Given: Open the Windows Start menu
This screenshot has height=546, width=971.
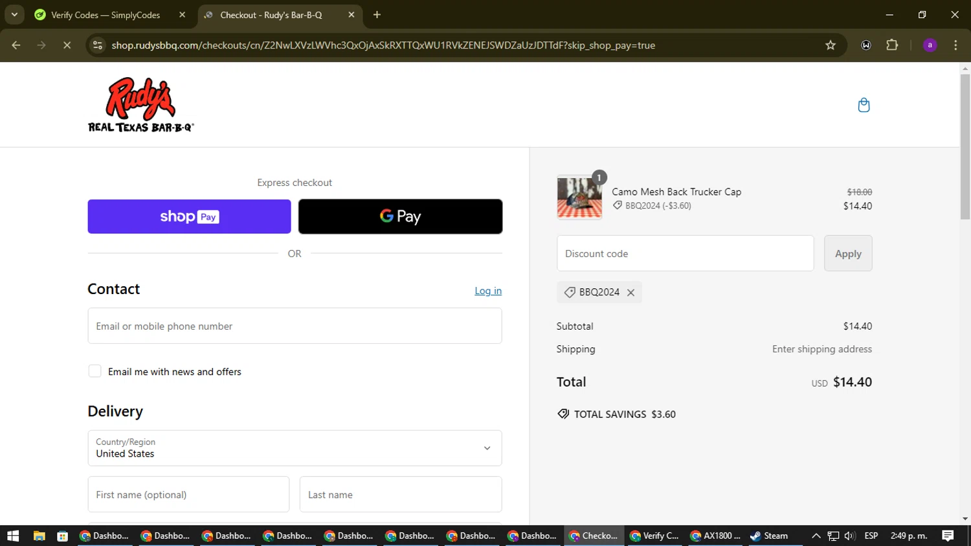Looking at the screenshot, I should [13, 536].
